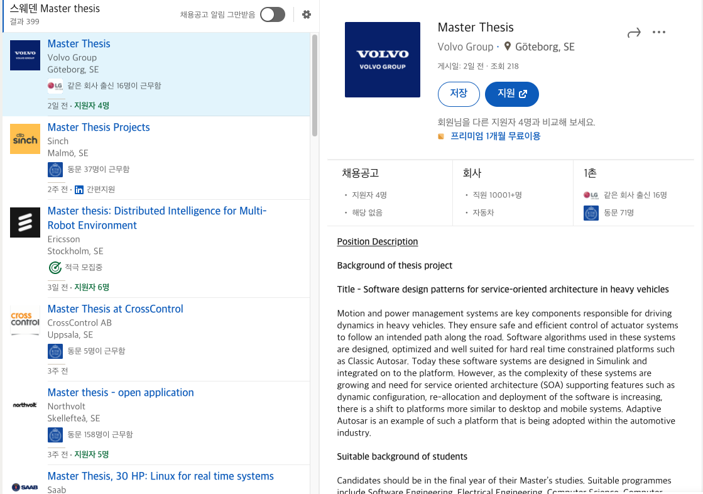The width and height of the screenshot is (703, 494).
Task: Click 같은 회사 출신 16명 in 1촌 section
Action: (x=635, y=195)
